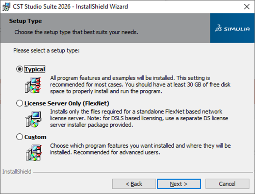
Task: Click the Typical option label text
Action: point(35,69)
